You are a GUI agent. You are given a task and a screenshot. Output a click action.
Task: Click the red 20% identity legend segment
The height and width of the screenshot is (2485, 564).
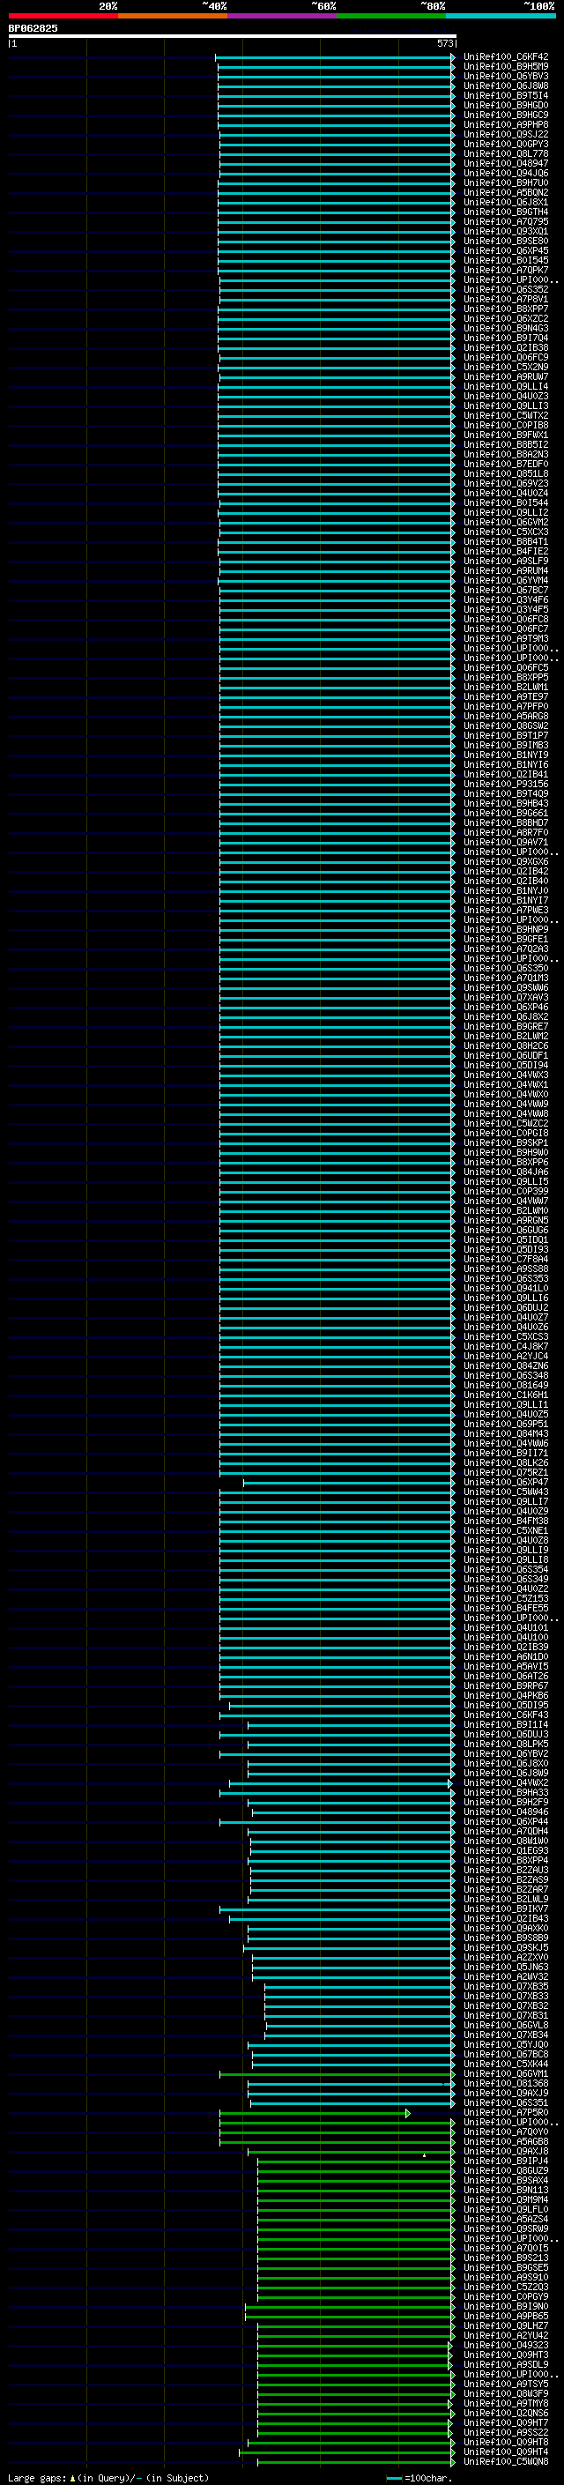pyautogui.click(x=63, y=16)
